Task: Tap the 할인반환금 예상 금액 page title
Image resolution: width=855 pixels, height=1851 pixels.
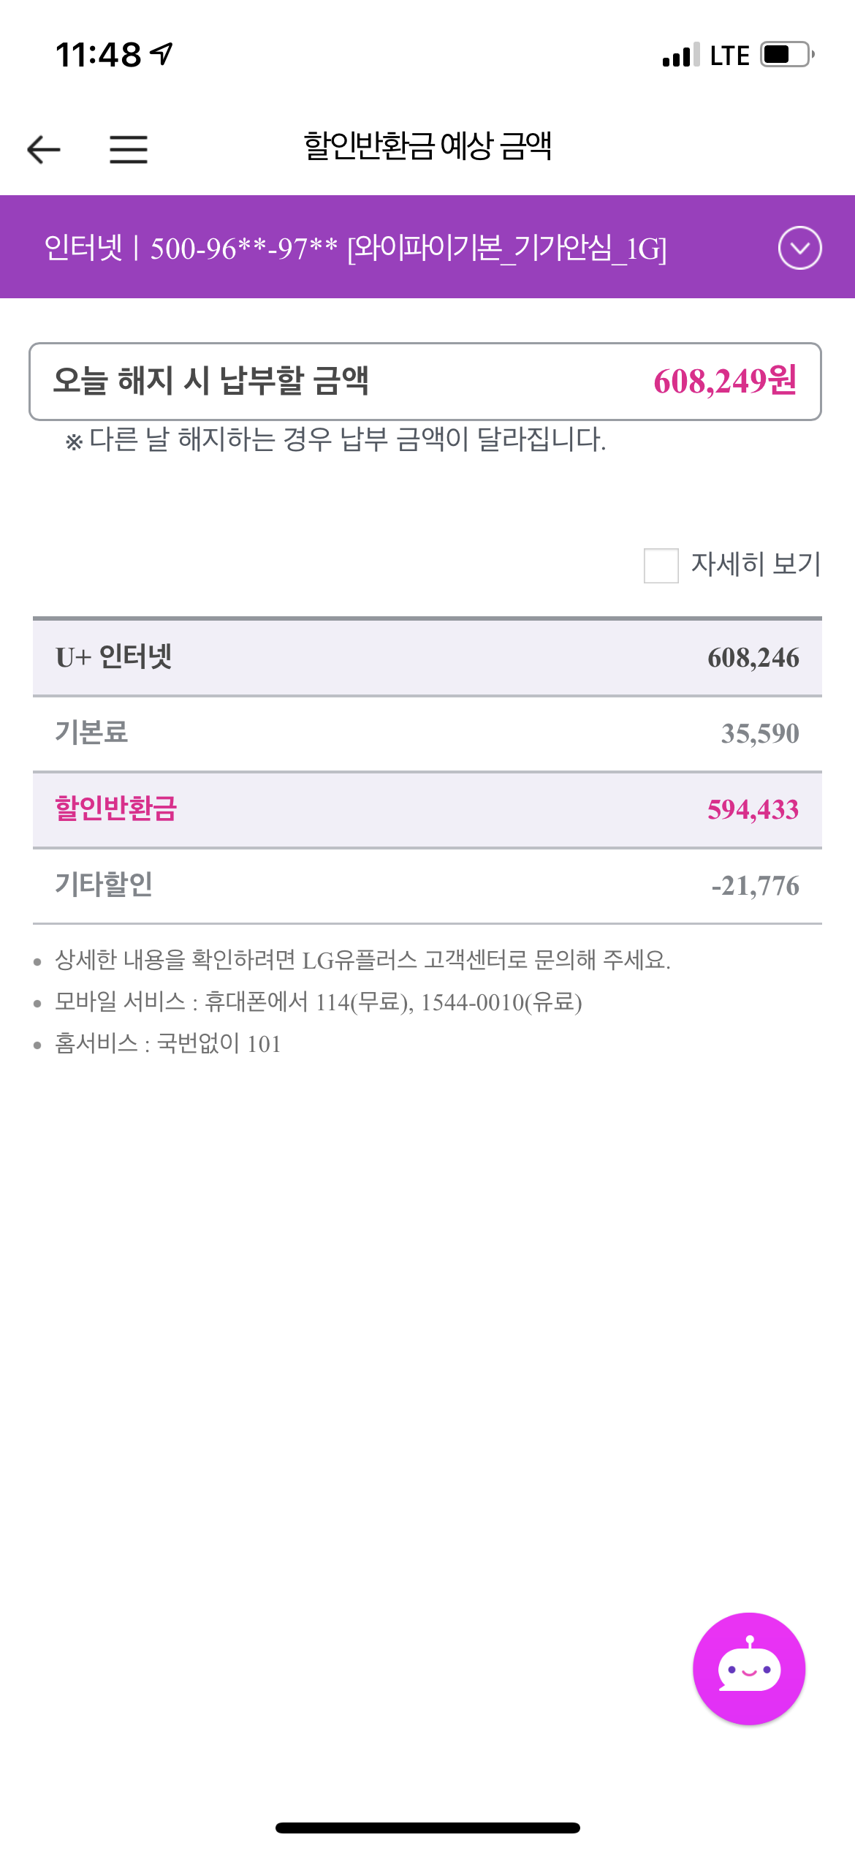Action: [427, 146]
